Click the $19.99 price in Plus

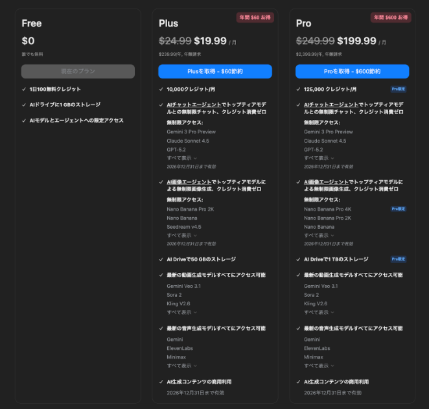(210, 41)
